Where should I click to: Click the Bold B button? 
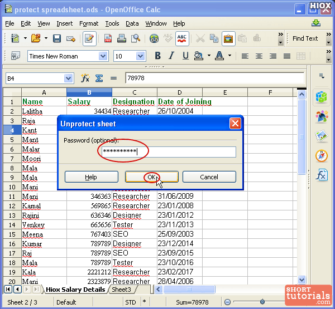click(x=157, y=56)
